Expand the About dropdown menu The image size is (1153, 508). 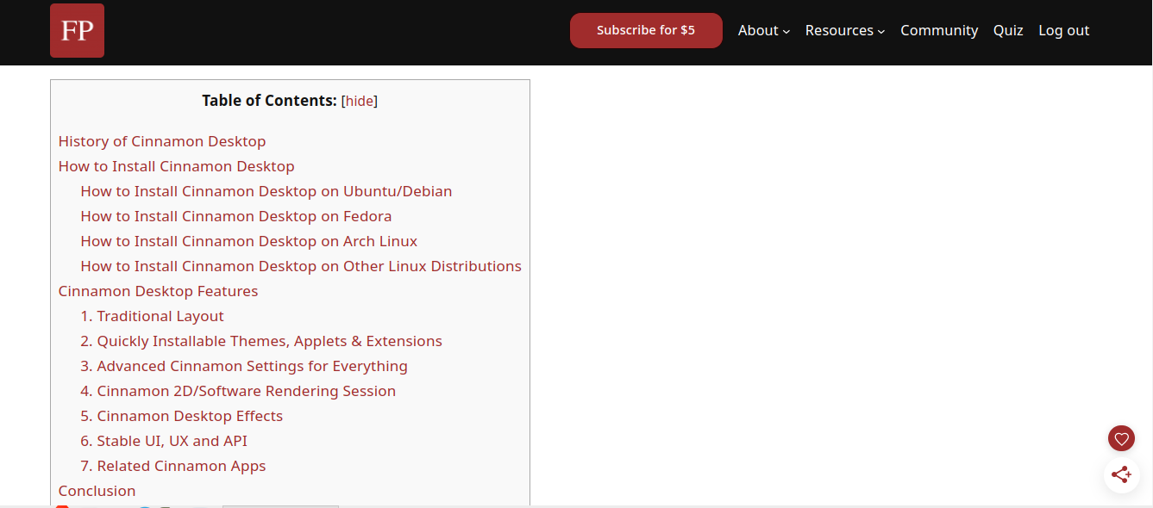pyautogui.click(x=763, y=31)
